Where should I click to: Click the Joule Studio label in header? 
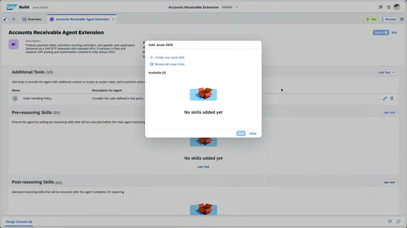pos(40,7)
